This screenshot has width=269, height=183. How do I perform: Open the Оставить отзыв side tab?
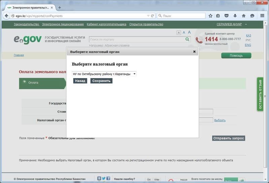tap(260, 94)
